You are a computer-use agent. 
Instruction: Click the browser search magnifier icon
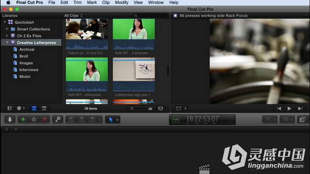[136, 15]
